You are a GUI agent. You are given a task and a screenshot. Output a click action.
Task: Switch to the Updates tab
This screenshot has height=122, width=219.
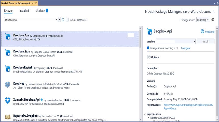coord(40,11)
